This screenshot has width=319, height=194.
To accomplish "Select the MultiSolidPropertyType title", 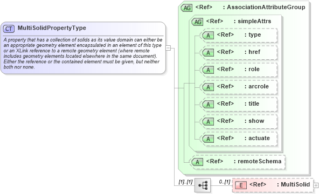I will pos(52,28).
